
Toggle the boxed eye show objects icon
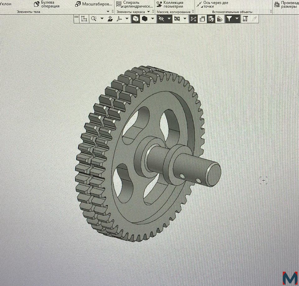[177, 19]
